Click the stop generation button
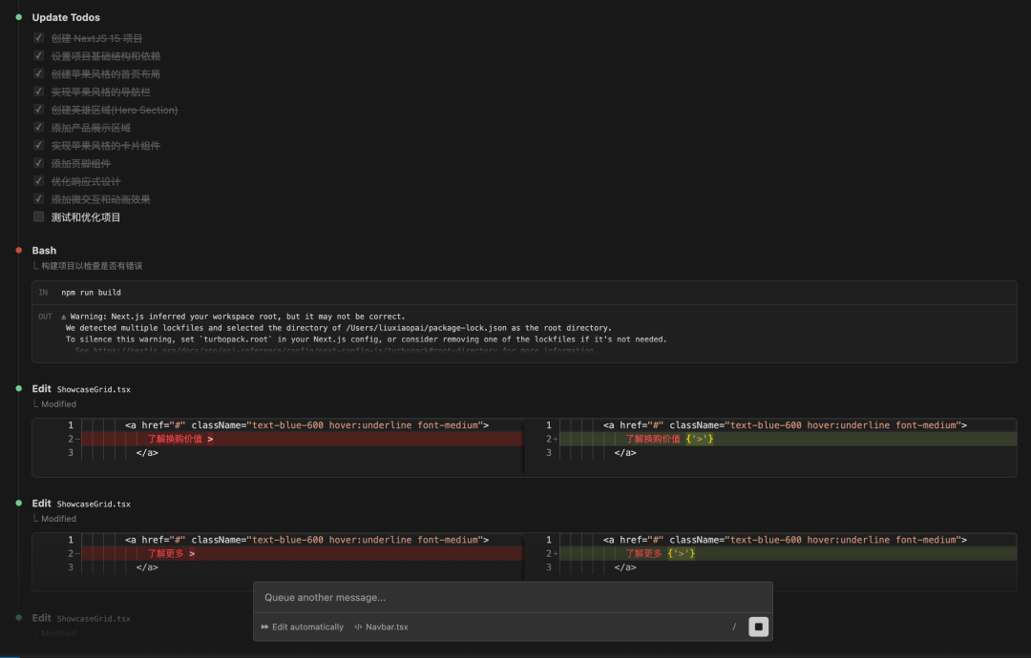The height and width of the screenshot is (658, 1031). coord(758,627)
